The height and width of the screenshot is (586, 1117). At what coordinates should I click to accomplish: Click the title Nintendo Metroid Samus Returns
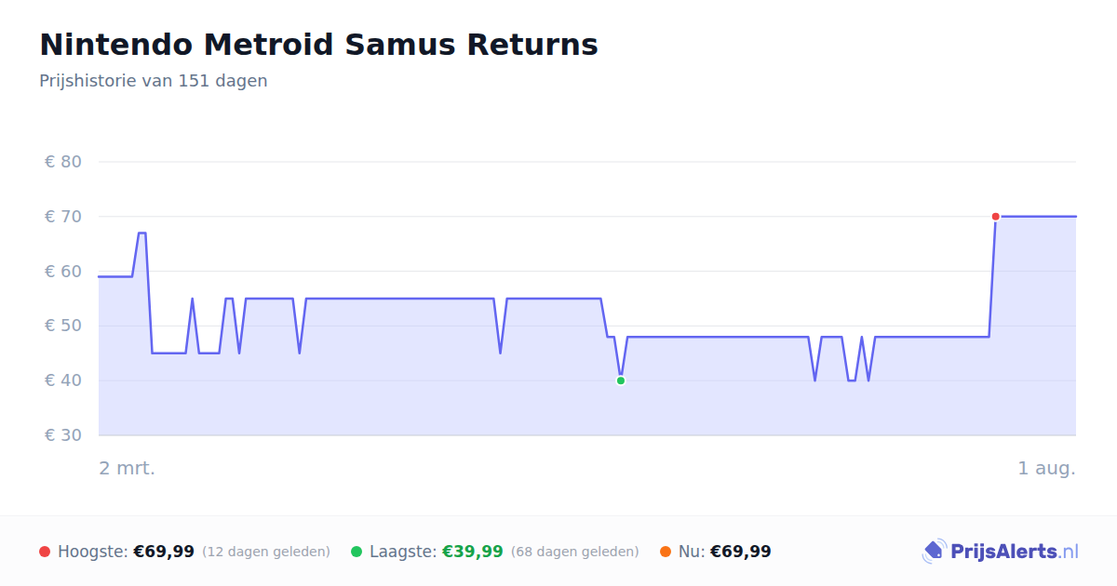click(318, 45)
